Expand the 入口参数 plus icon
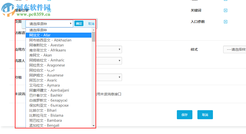The height and width of the screenshot is (134, 246). [x=225, y=22]
